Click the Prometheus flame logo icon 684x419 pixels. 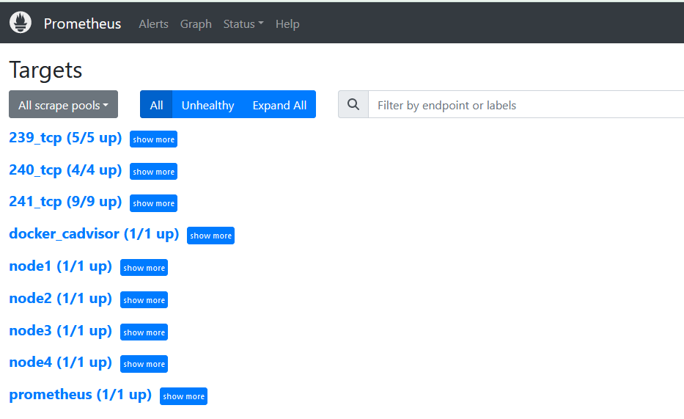pos(21,22)
